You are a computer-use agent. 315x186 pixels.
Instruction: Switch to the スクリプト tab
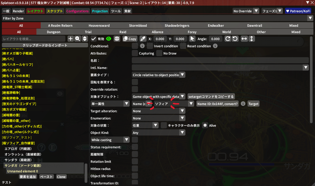[55, 11]
